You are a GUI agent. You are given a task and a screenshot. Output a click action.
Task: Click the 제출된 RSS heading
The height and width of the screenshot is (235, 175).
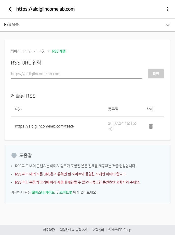[x=23, y=96]
